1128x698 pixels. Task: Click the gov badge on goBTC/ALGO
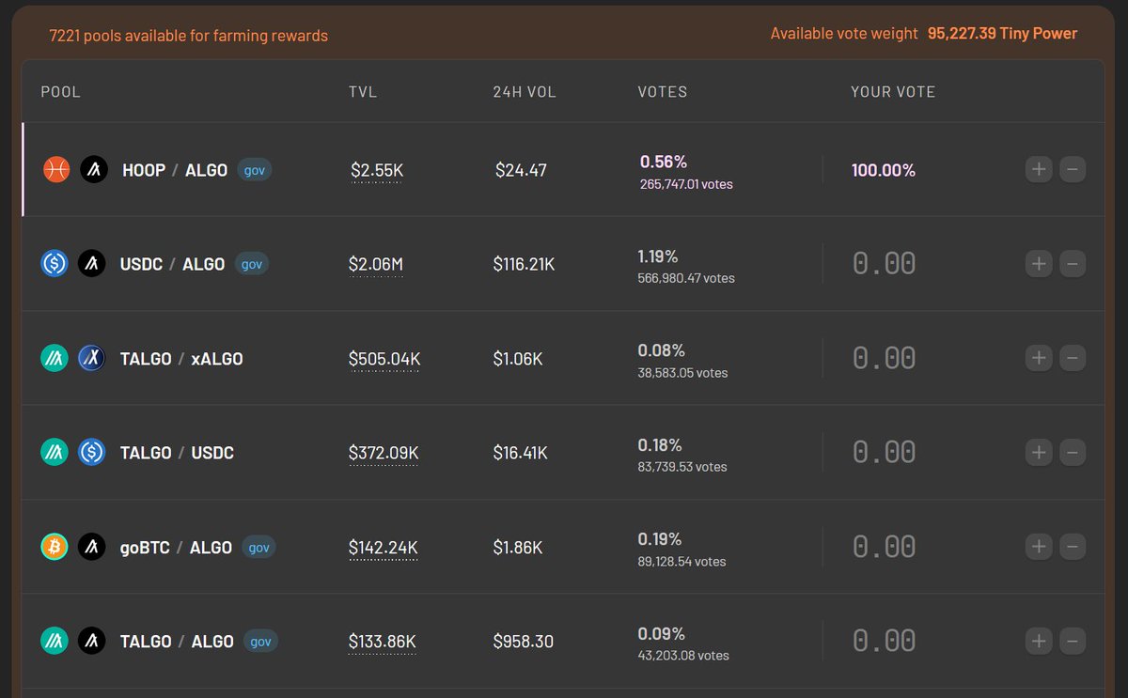coord(259,547)
